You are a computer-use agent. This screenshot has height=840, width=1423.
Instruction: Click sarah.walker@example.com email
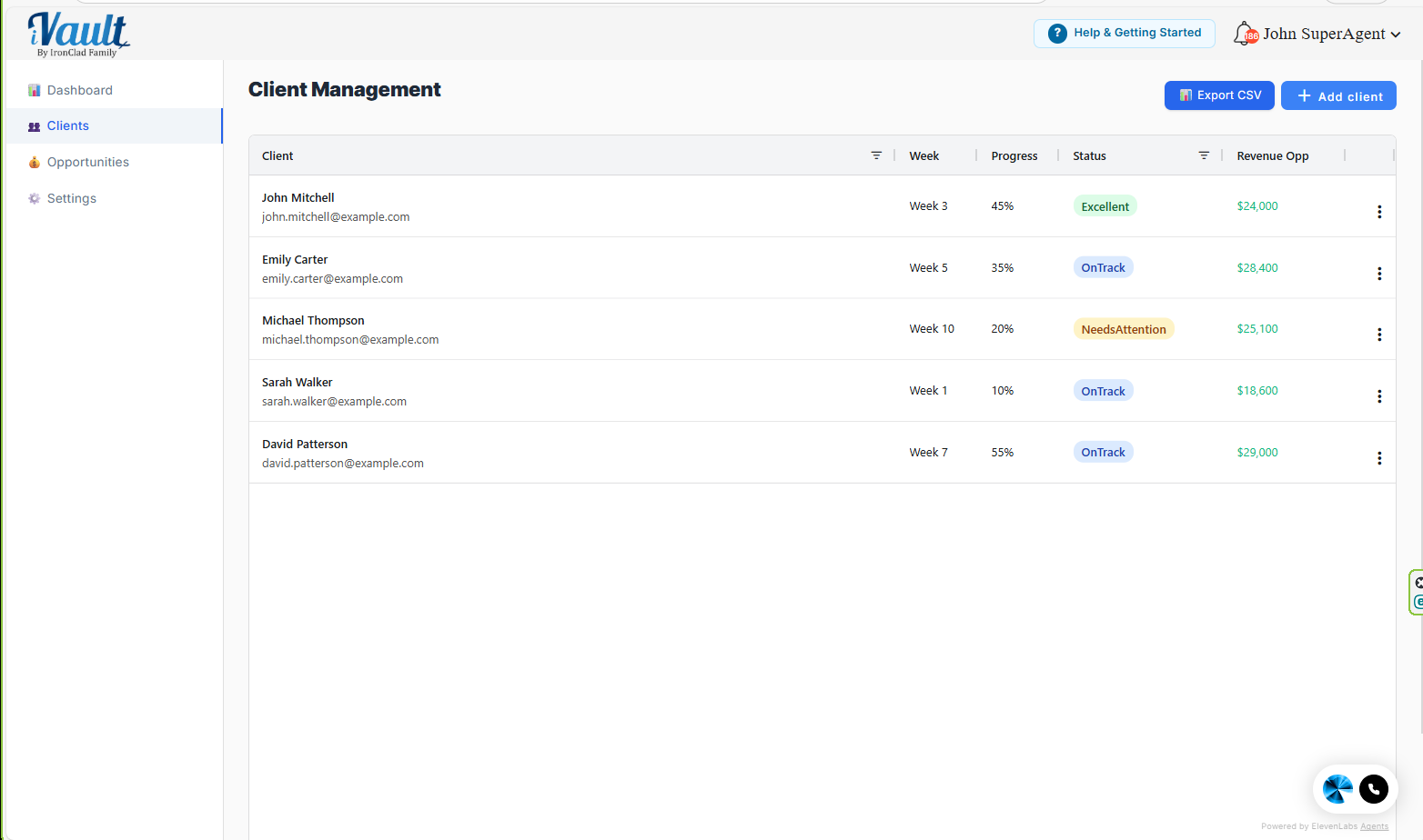pos(334,401)
